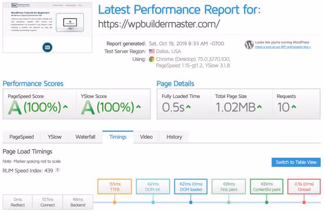
Task: Click the Fully Loaded Time up arrow
Action: coord(188,107)
